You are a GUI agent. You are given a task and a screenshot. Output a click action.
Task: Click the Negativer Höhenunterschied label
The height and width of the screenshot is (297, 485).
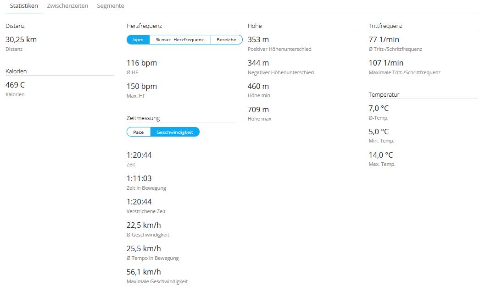(280, 72)
